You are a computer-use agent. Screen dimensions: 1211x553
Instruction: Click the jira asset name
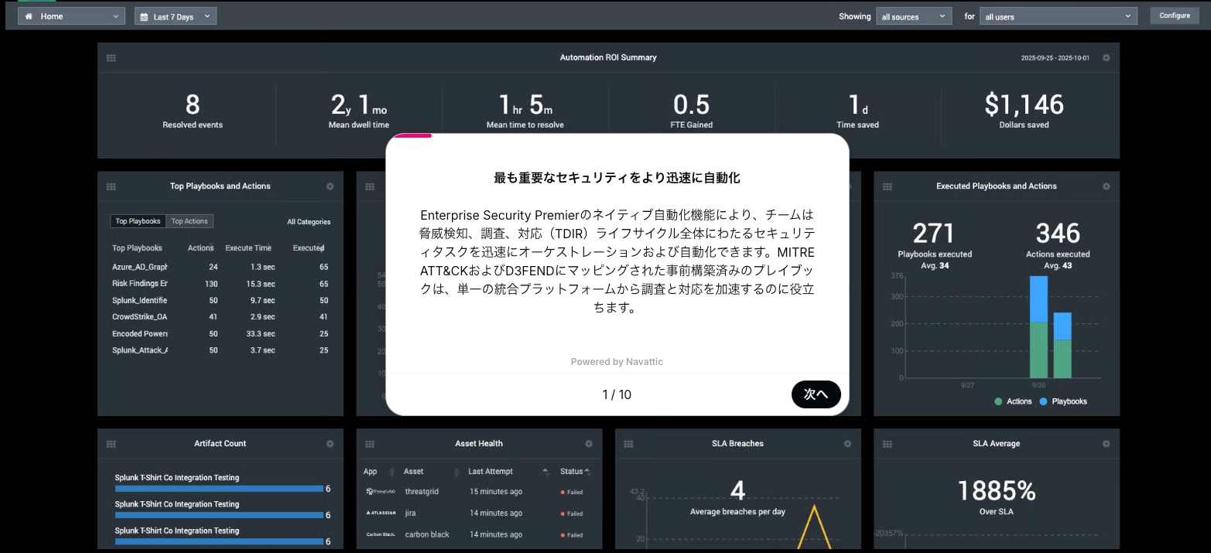(410, 514)
